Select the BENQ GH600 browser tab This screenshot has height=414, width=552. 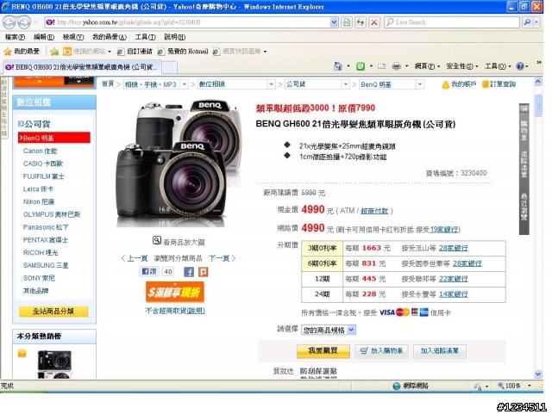coord(82,67)
